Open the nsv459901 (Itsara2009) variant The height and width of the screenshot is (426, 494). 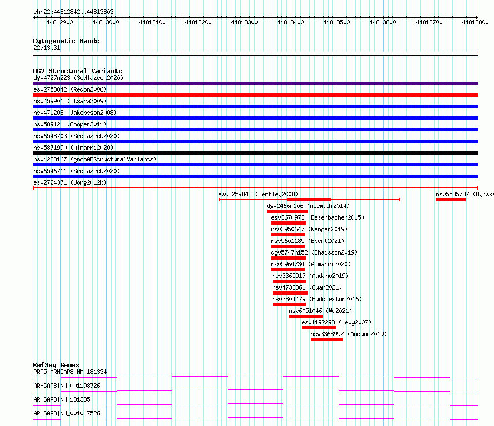click(70, 101)
